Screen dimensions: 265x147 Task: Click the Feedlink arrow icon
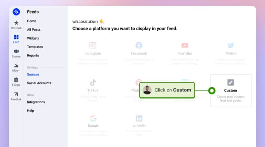coord(16,94)
